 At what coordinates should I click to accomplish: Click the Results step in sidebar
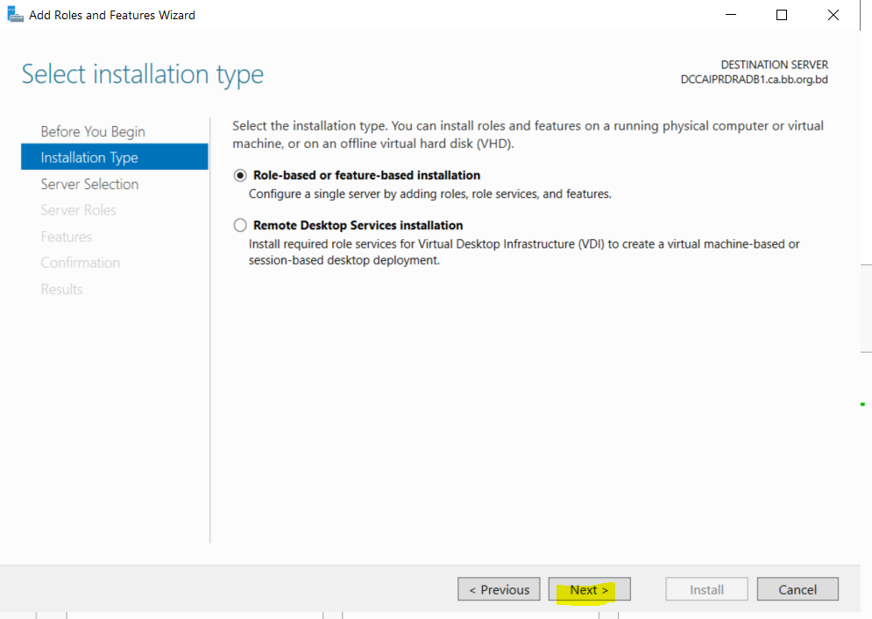(x=61, y=289)
